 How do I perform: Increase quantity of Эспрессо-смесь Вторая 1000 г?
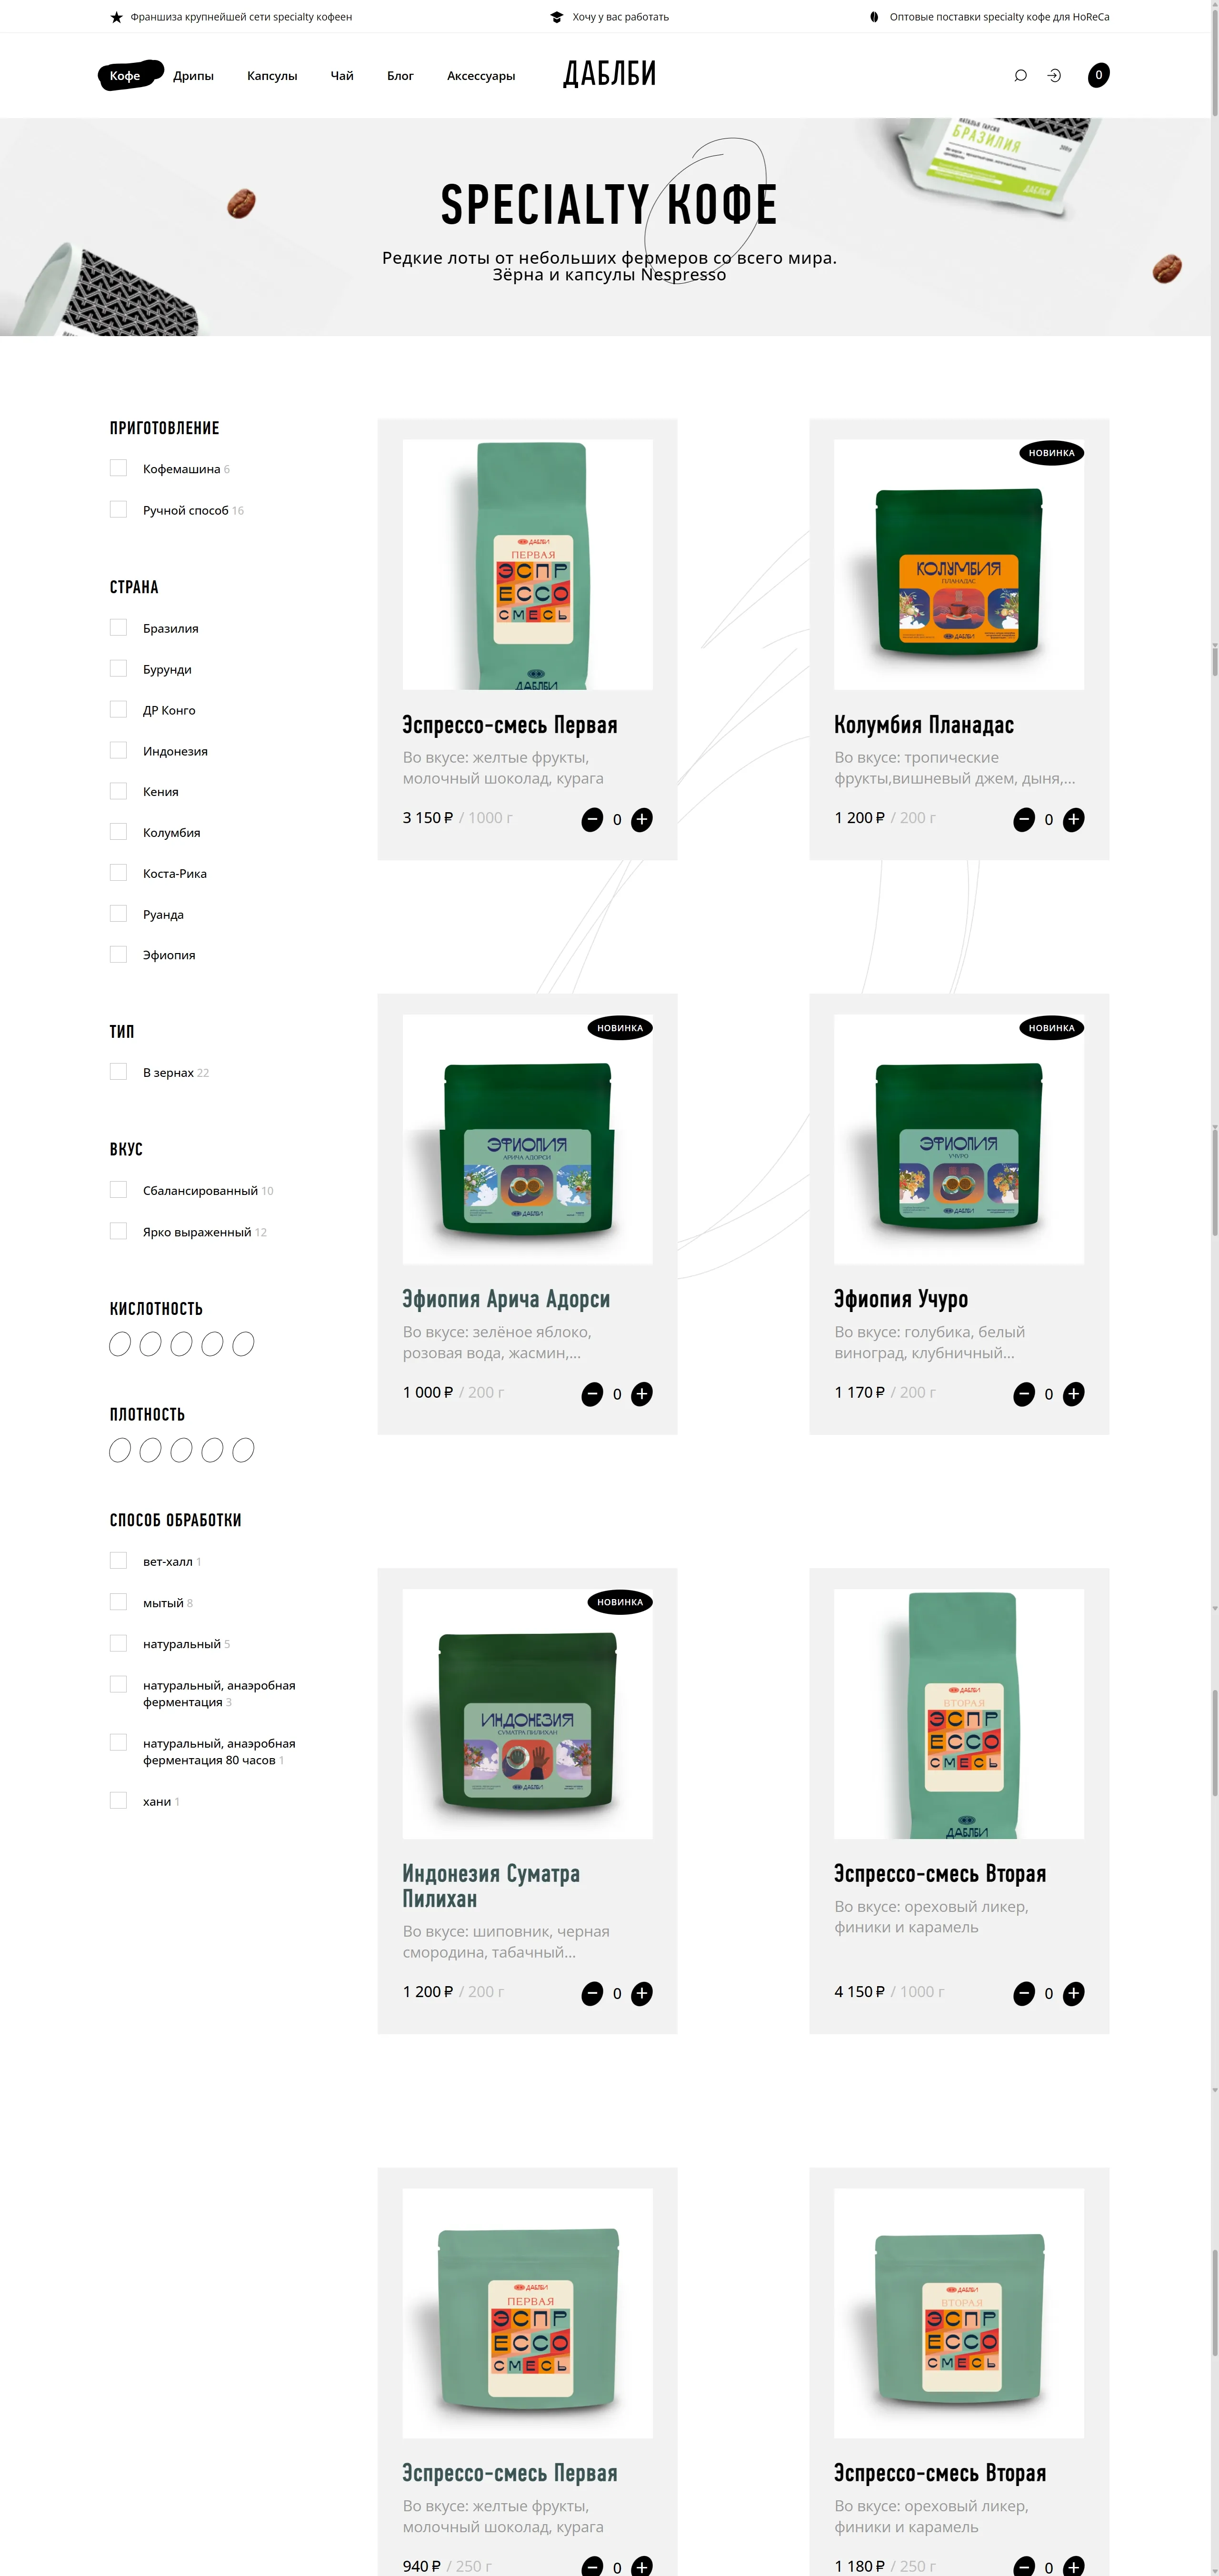click(x=1073, y=1994)
